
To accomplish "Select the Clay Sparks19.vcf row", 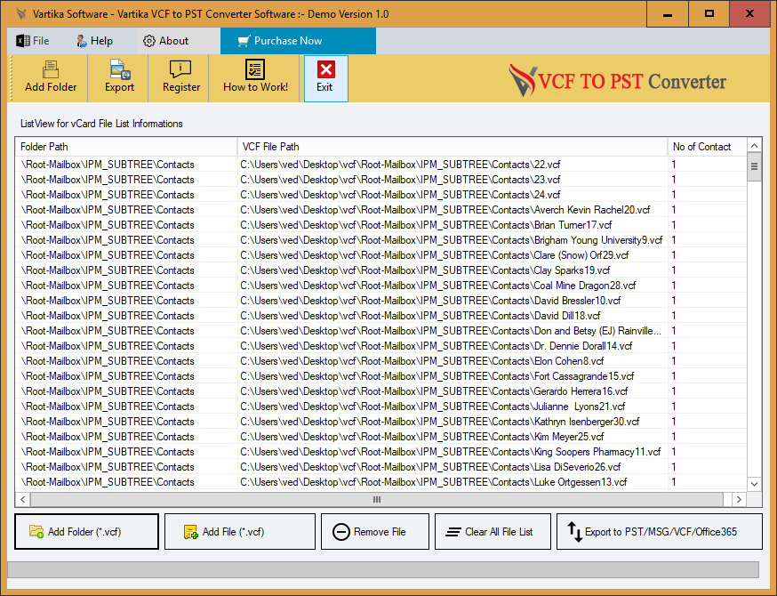I will [x=380, y=270].
